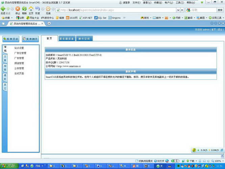This screenshot has width=225, height=169.
Task: Click the green skin shirt icon
Action: pos(202,3)
